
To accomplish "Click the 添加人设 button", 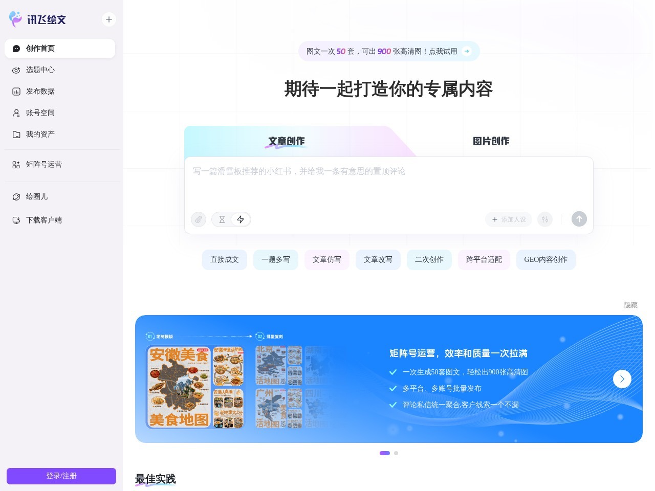I will coord(509,219).
